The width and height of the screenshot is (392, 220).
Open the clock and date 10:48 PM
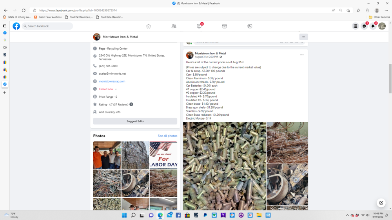click(378, 215)
